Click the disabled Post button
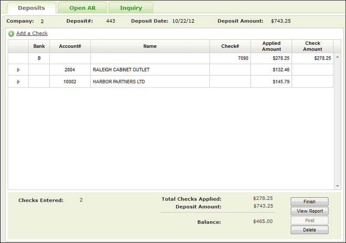This screenshot has width=346, height=243. coord(309,220)
